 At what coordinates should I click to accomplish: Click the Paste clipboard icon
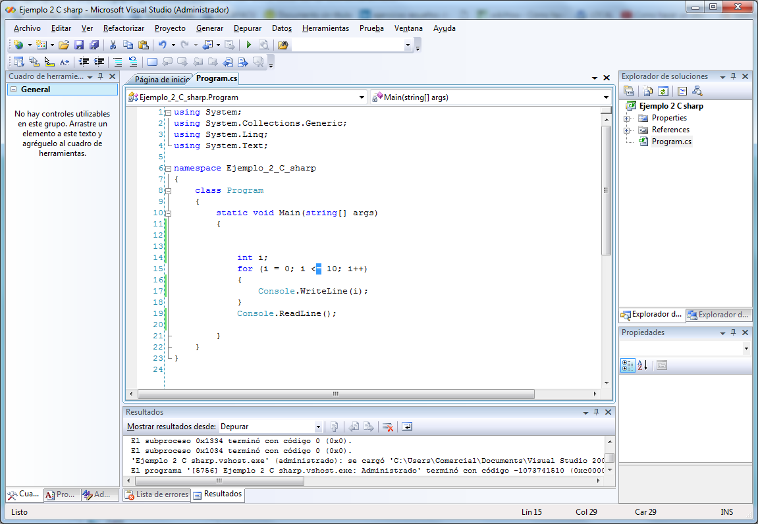coord(144,45)
